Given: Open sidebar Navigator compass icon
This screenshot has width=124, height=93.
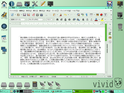Looking at the screenshot, I should click(x=110, y=42).
